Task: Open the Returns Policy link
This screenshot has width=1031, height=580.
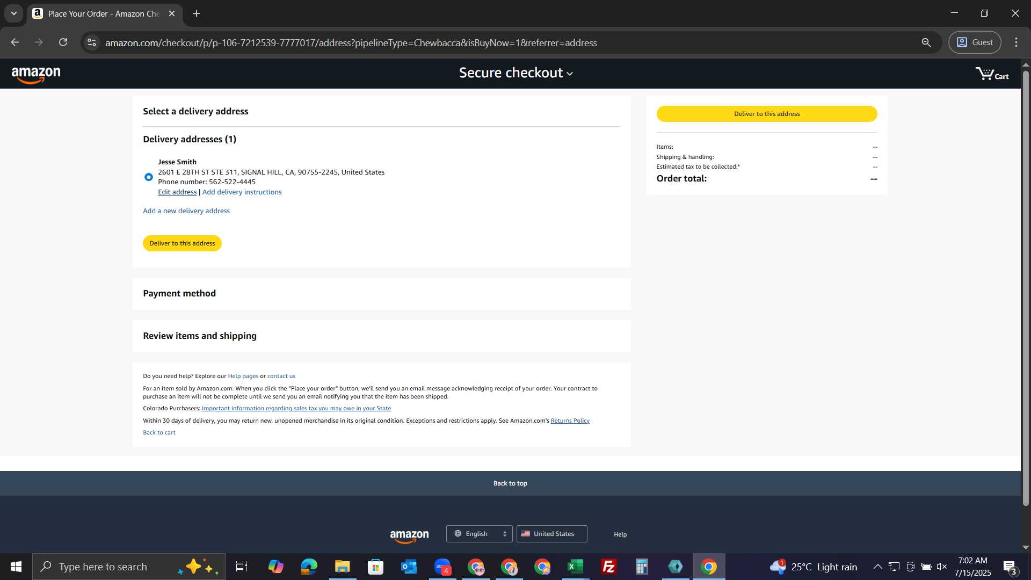Action: tap(570, 421)
